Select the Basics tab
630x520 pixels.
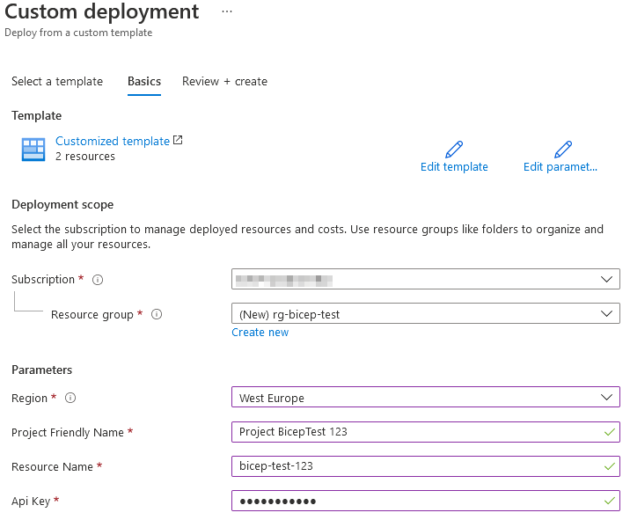point(144,81)
